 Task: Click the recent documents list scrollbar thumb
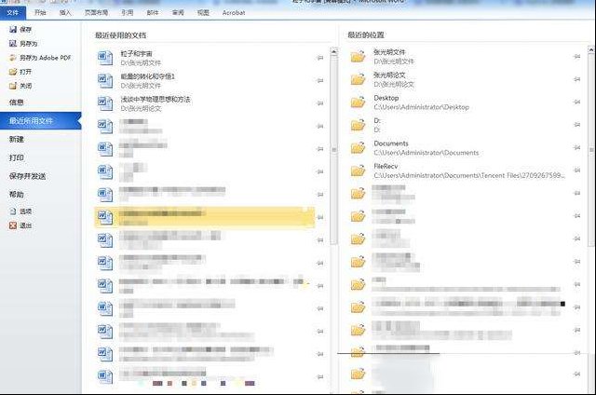pyautogui.click(x=333, y=151)
